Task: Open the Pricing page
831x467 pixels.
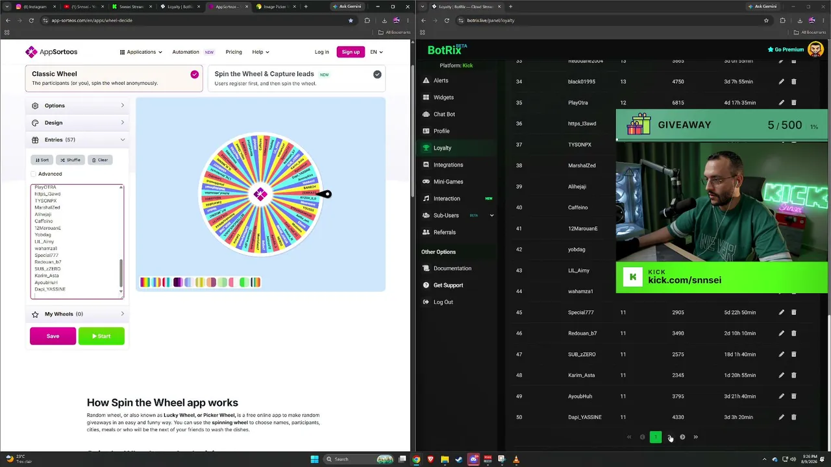Action: pyautogui.click(x=234, y=52)
